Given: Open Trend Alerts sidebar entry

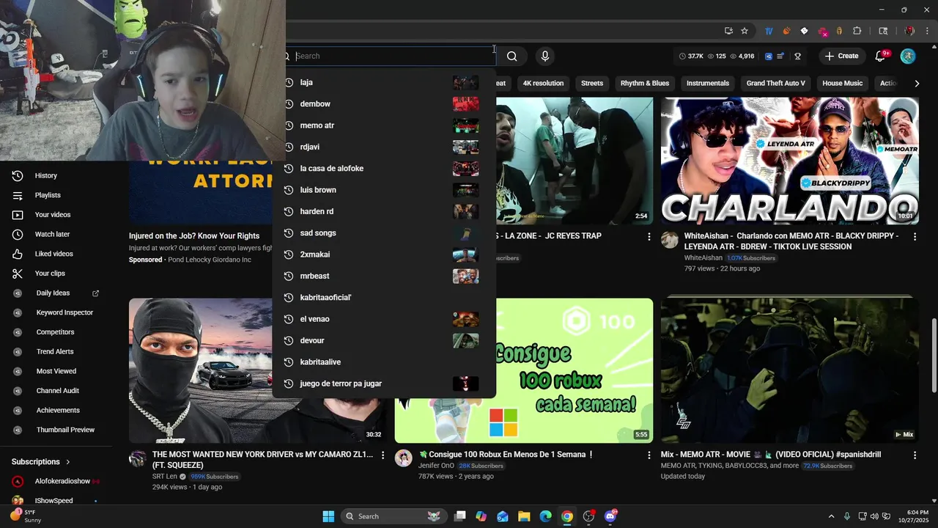Looking at the screenshot, I should [56, 351].
